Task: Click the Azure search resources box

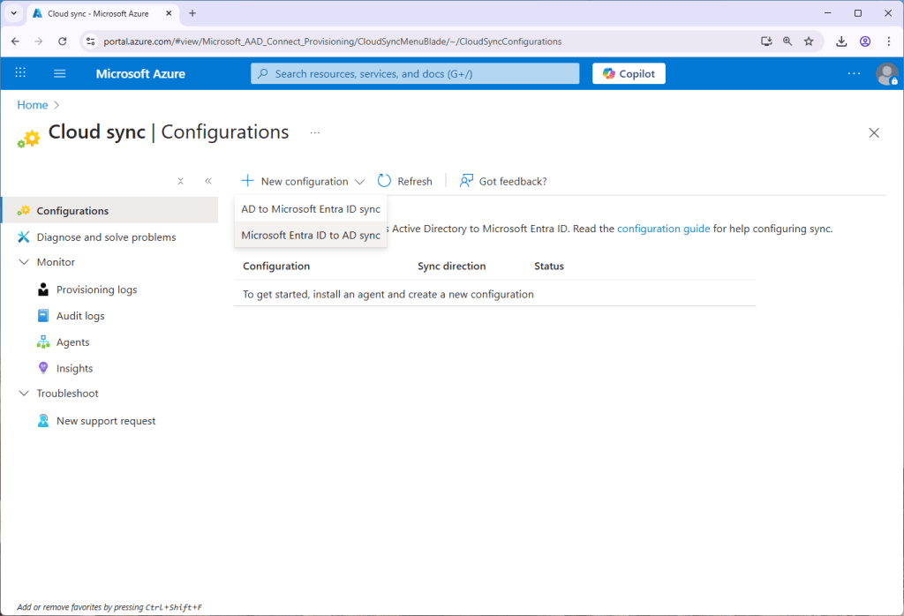Action: 415,74
